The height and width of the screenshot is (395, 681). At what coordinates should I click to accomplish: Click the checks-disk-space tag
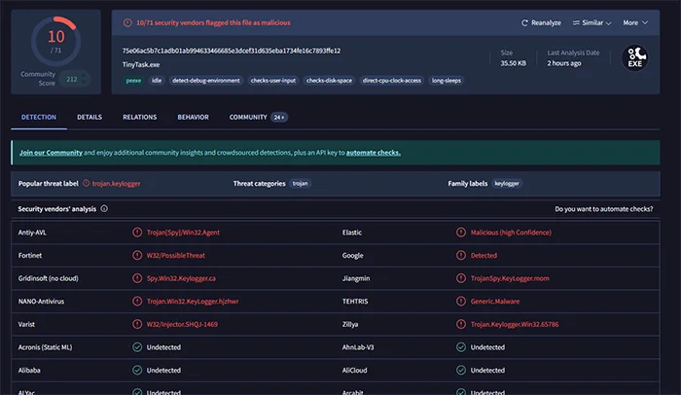[x=329, y=81]
